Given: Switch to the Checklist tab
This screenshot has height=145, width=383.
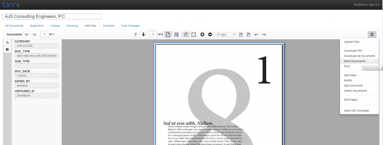Looking at the screenshot, I should (x=109, y=26).
